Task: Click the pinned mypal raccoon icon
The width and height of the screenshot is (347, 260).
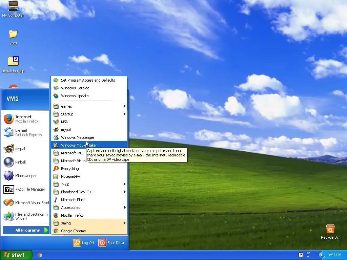Action: [x=8, y=149]
